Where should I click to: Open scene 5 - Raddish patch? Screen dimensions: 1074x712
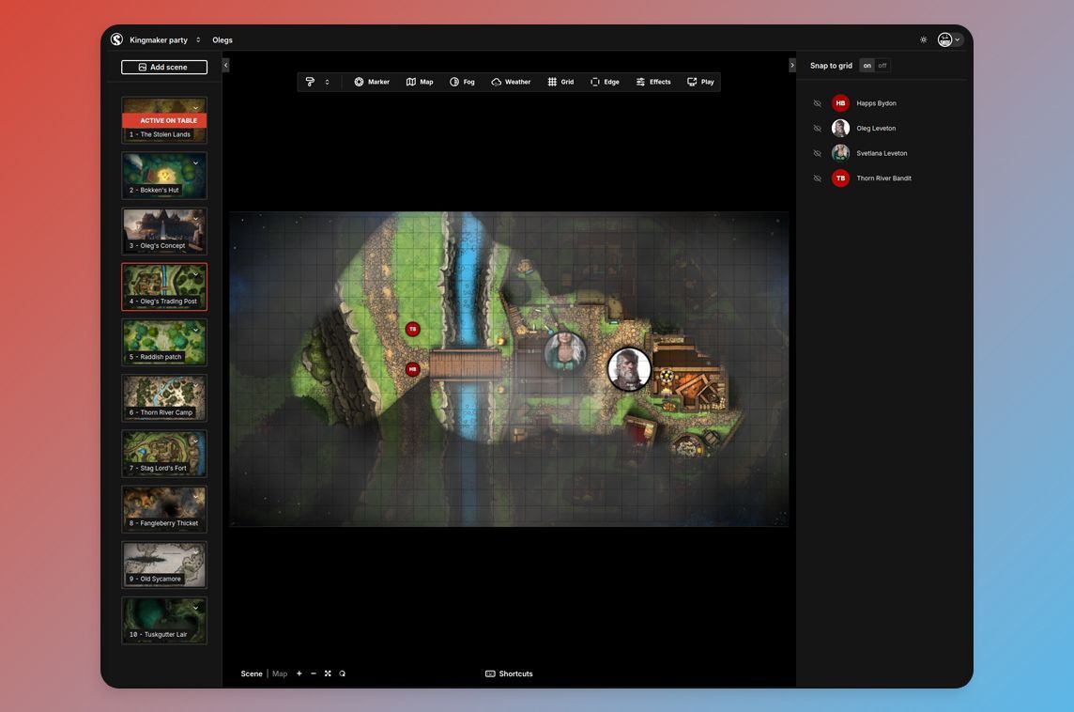coord(164,343)
